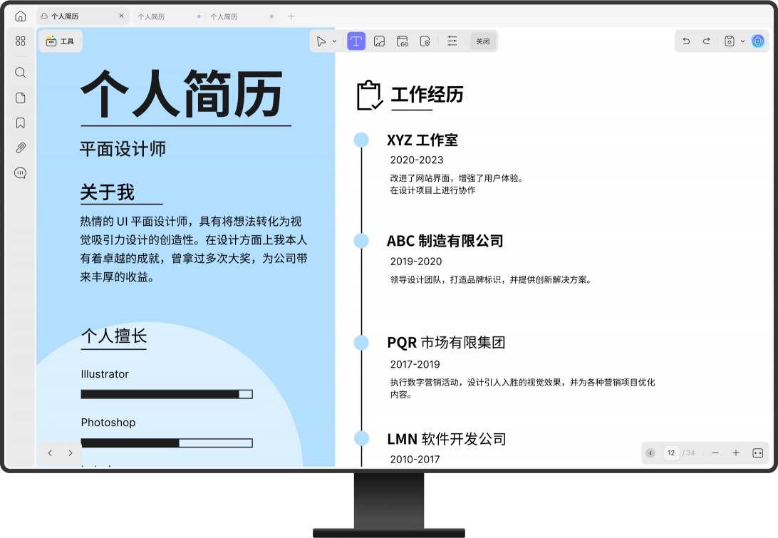Activate the text editing tool
The image size is (778, 538).
coord(356,41)
